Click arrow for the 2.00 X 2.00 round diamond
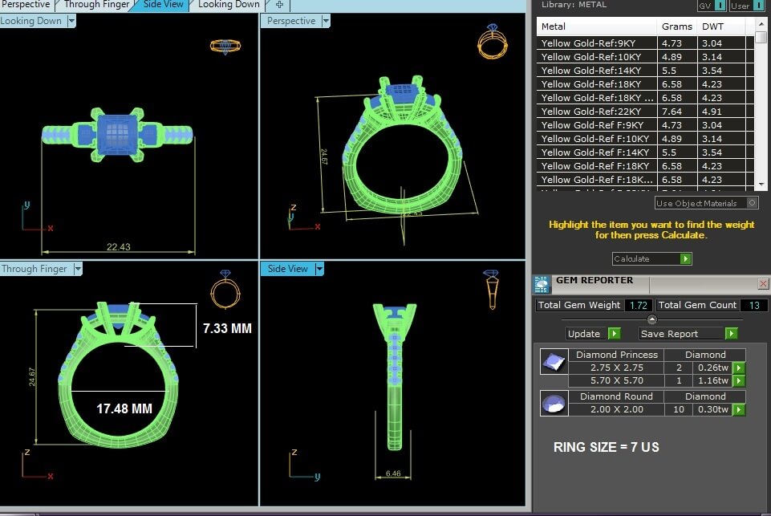 point(738,409)
